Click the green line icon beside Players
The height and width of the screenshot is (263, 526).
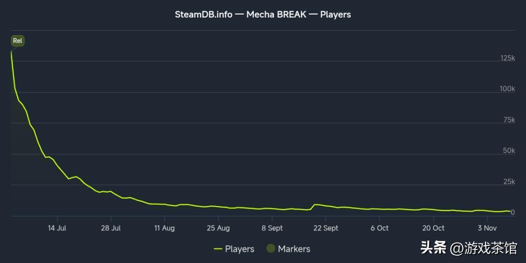coord(218,249)
